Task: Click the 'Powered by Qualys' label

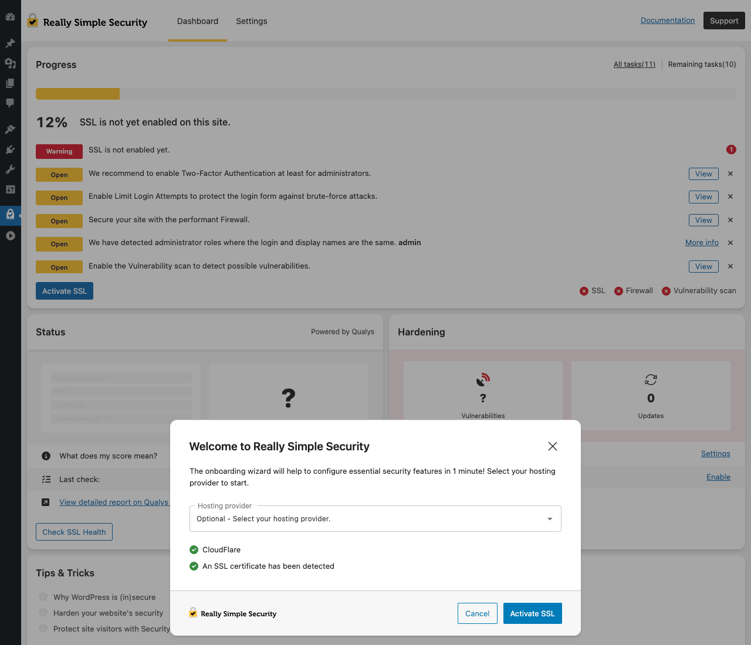Action: point(343,332)
